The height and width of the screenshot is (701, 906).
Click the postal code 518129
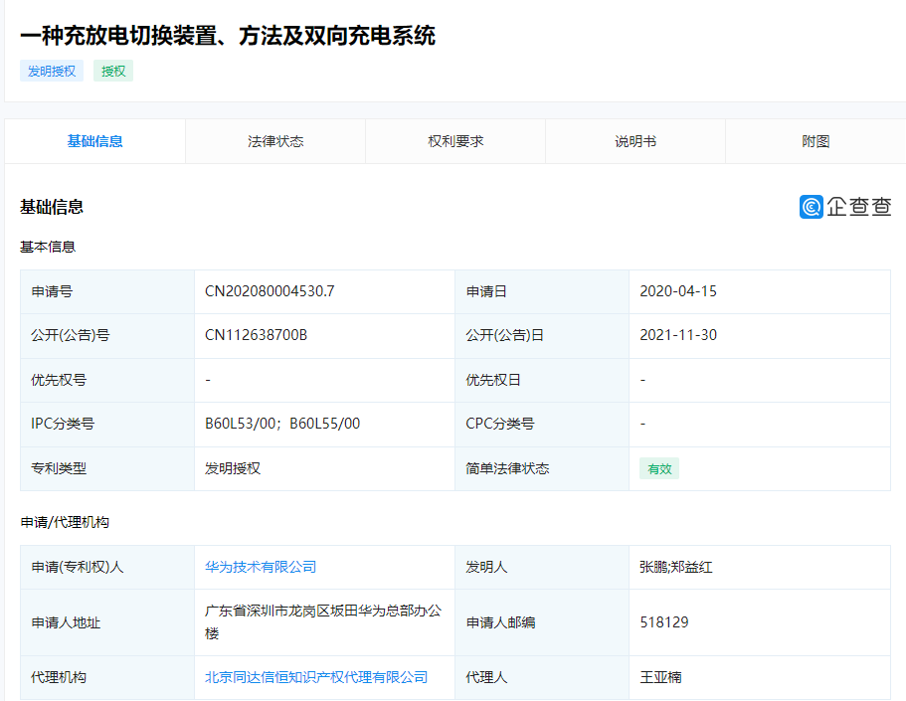point(664,622)
